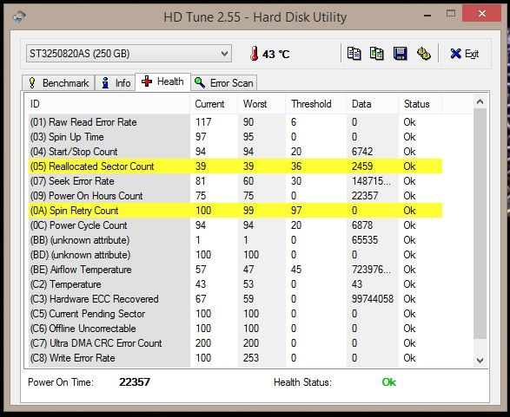510x417 pixels.
Task: Click the save floppy disk icon
Action: click(x=400, y=54)
